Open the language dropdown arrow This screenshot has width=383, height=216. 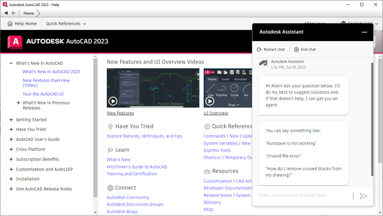[x=377, y=23]
